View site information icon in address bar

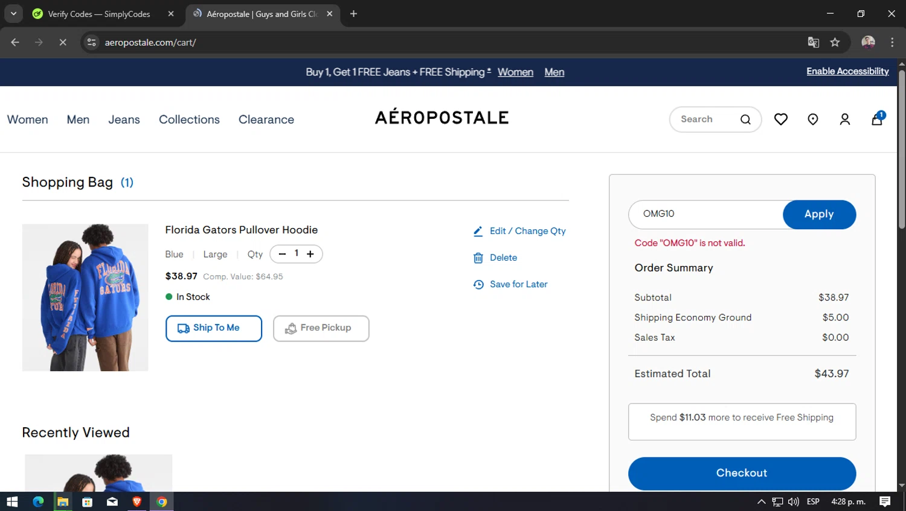[92, 42]
